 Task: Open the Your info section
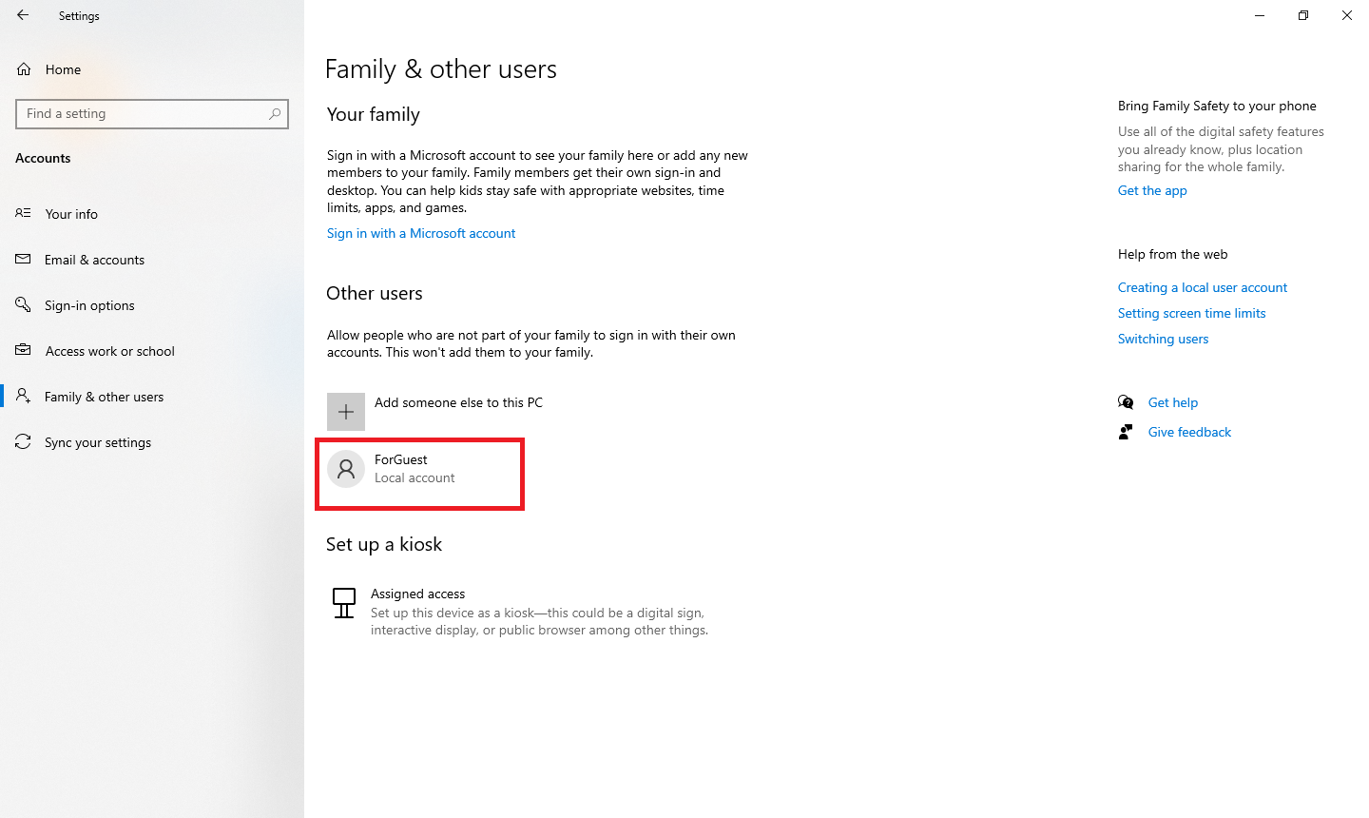coord(71,214)
